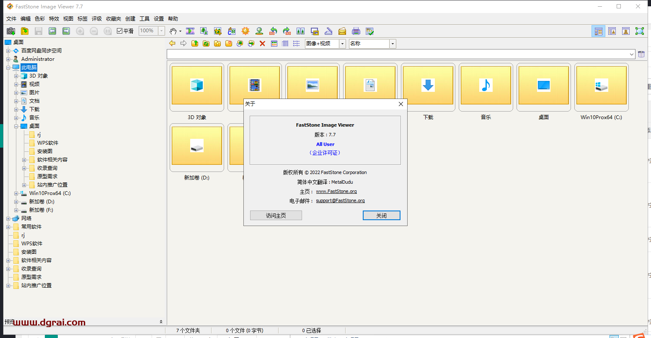Open the 编辑 menu
This screenshot has height=338, width=651.
coord(26,19)
